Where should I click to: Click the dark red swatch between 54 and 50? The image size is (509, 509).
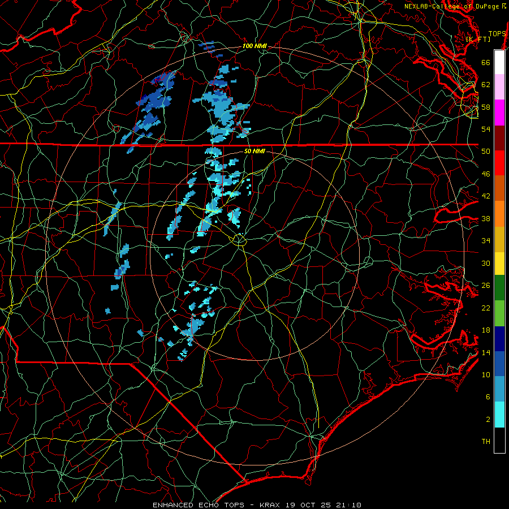coord(499,138)
